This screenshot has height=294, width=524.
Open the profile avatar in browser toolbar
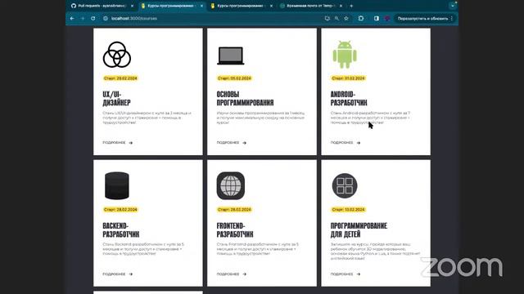tap(387, 18)
